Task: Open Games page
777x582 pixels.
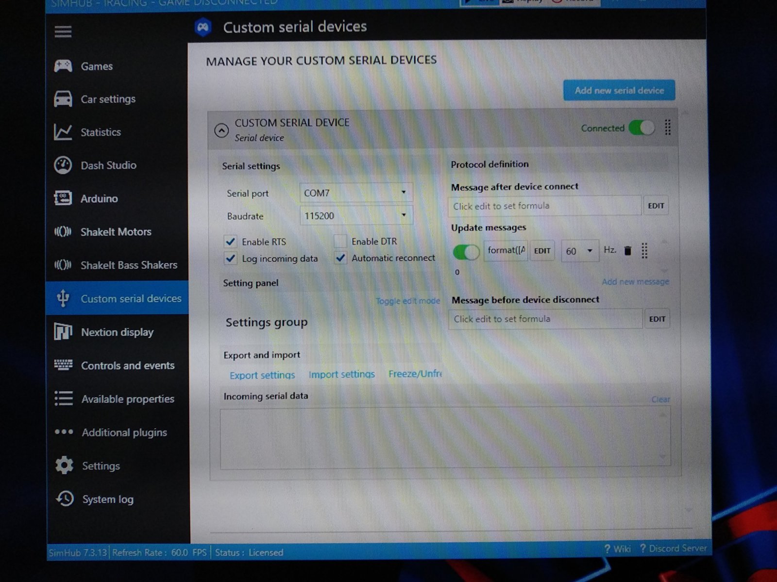Action: tap(97, 66)
